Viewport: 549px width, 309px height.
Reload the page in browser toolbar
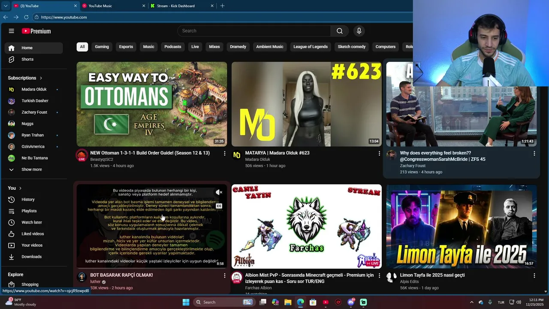pos(26,17)
